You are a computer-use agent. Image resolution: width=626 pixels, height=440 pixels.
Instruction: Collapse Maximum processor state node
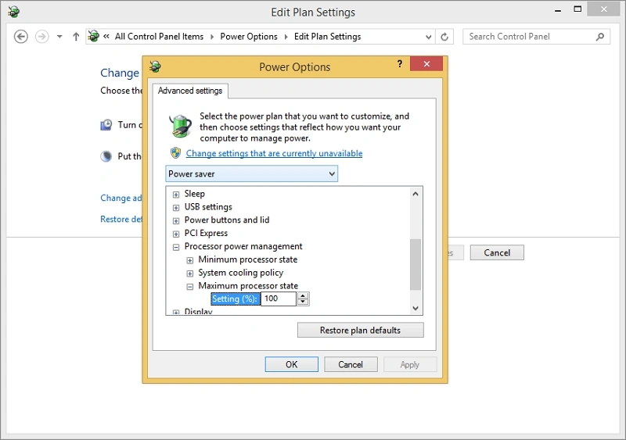pos(190,286)
